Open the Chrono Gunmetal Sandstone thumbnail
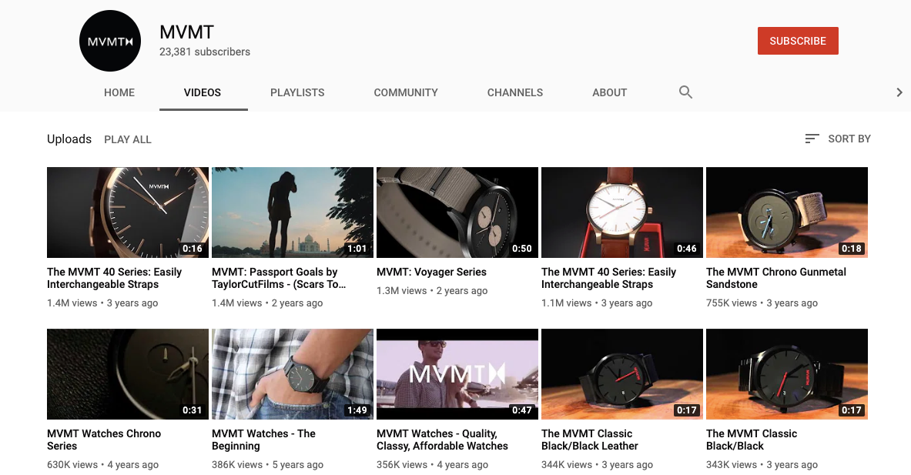911x475 pixels. 787,212
